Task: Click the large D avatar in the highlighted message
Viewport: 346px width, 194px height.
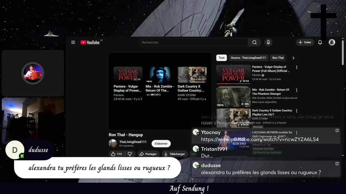Action: [x=15, y=150]
